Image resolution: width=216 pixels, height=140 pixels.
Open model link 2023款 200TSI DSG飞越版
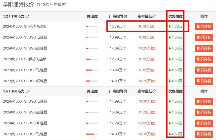click(25, 70)
